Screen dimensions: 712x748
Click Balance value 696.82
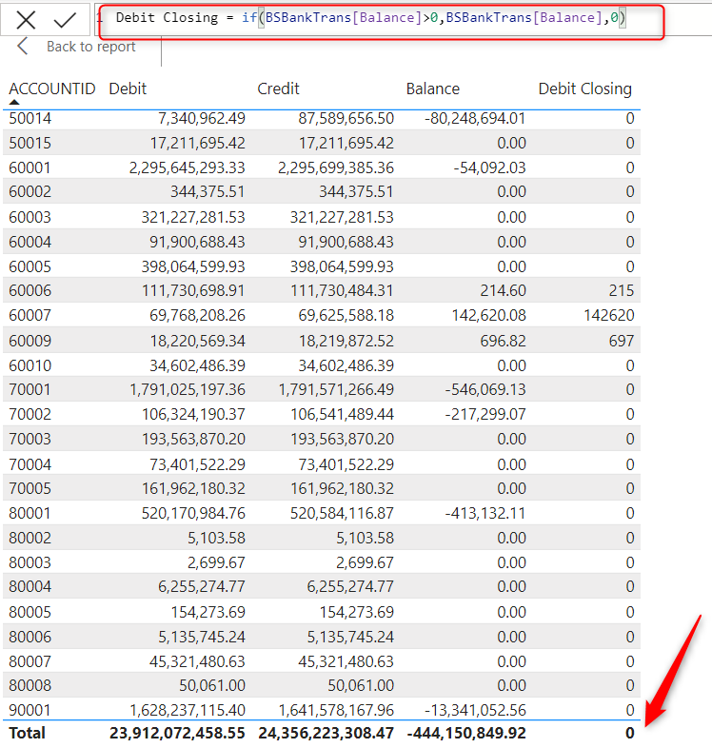[503, 341]
